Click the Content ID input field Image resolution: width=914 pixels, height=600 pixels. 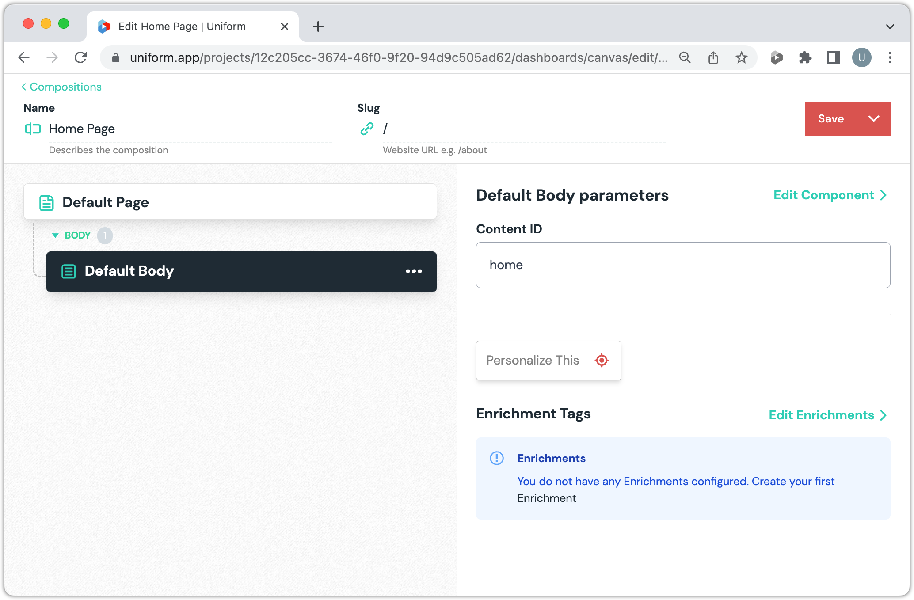tap(682, 265)
